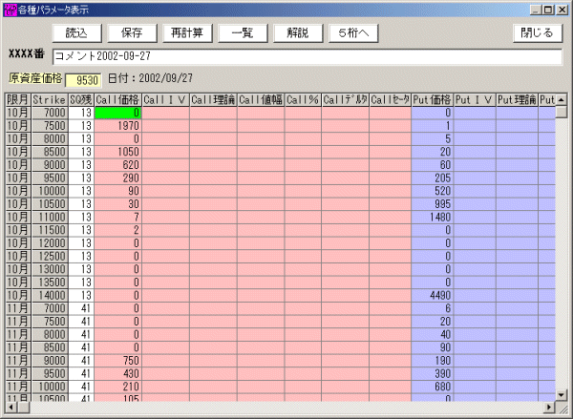Select the Call price cell showing 90
Viewport: 573px width, 419px height.
118,191
